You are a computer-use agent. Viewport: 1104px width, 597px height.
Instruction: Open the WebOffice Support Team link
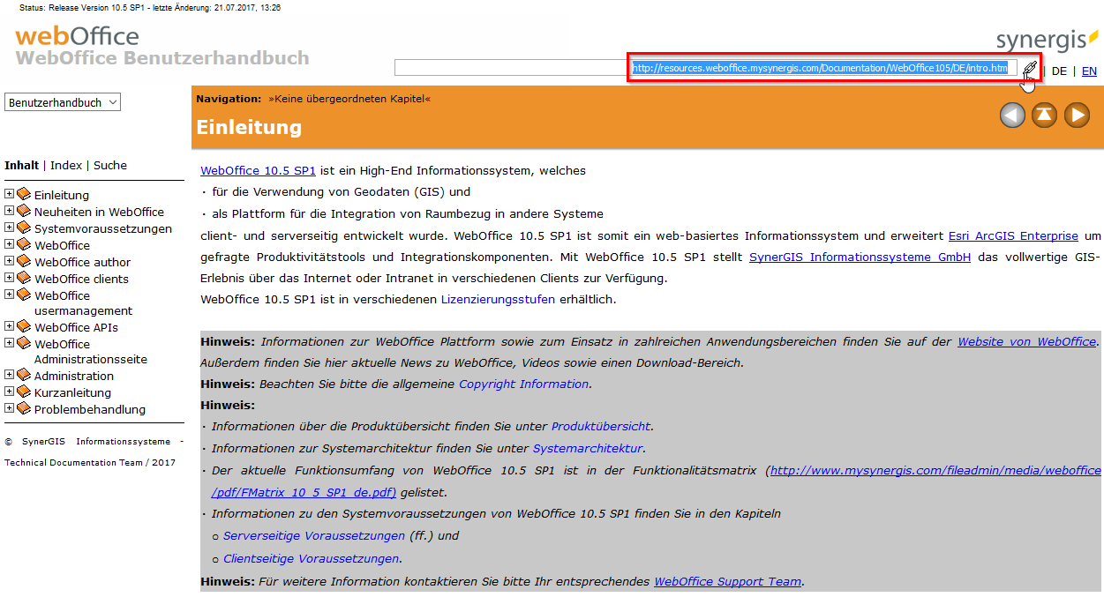(x=727, y=581)
